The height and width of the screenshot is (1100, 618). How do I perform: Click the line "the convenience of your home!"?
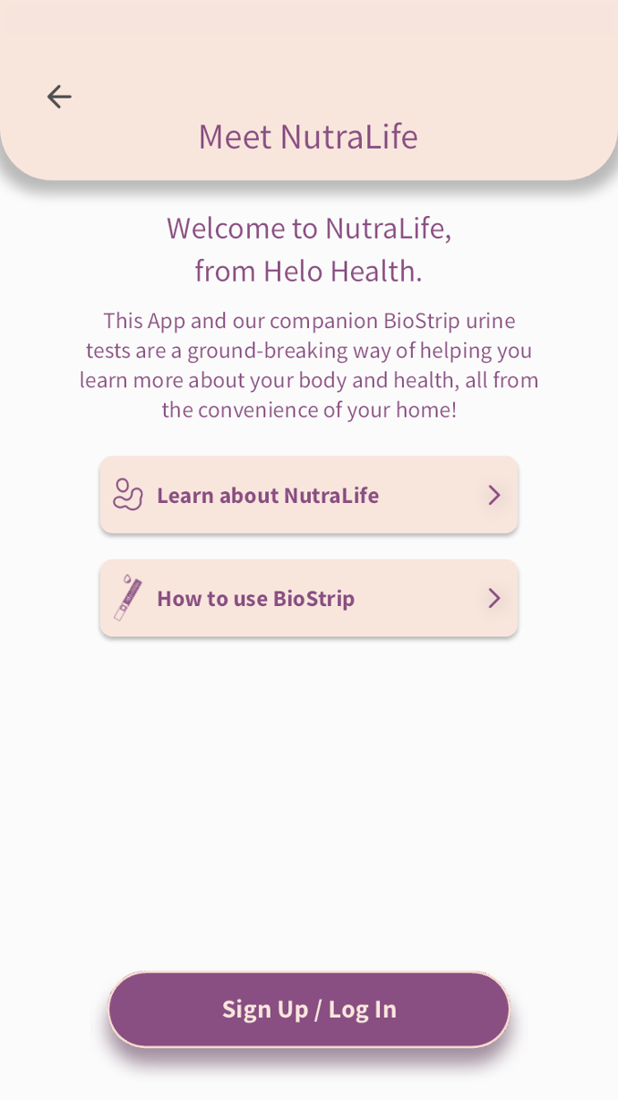pos(309,410)
